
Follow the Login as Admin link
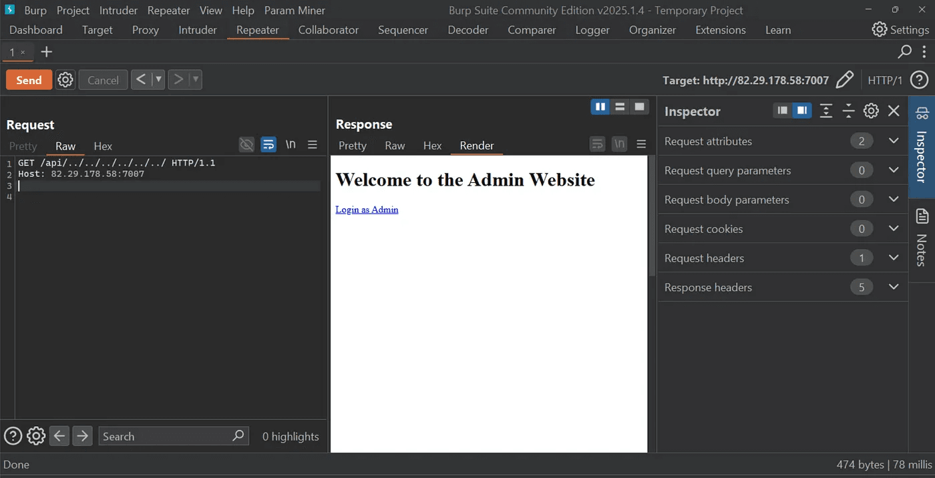tap(367, 210)
